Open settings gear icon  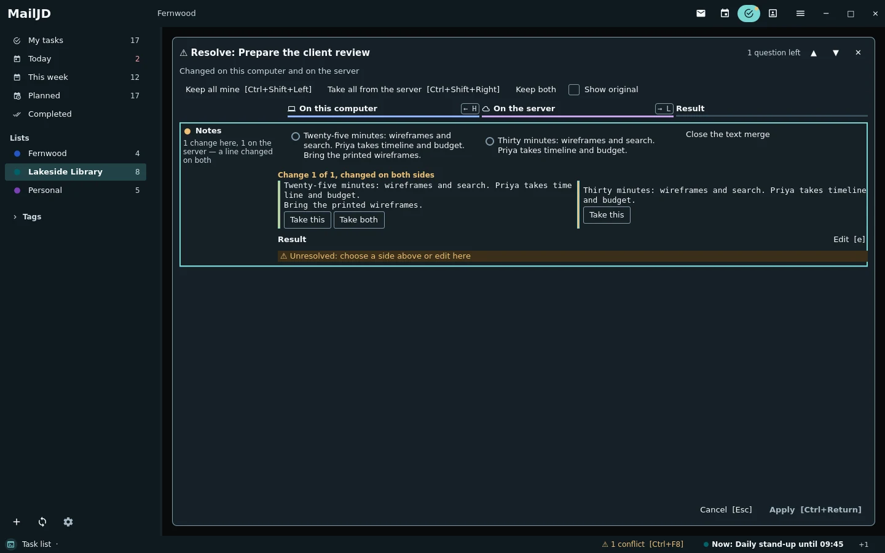[68, 522]
